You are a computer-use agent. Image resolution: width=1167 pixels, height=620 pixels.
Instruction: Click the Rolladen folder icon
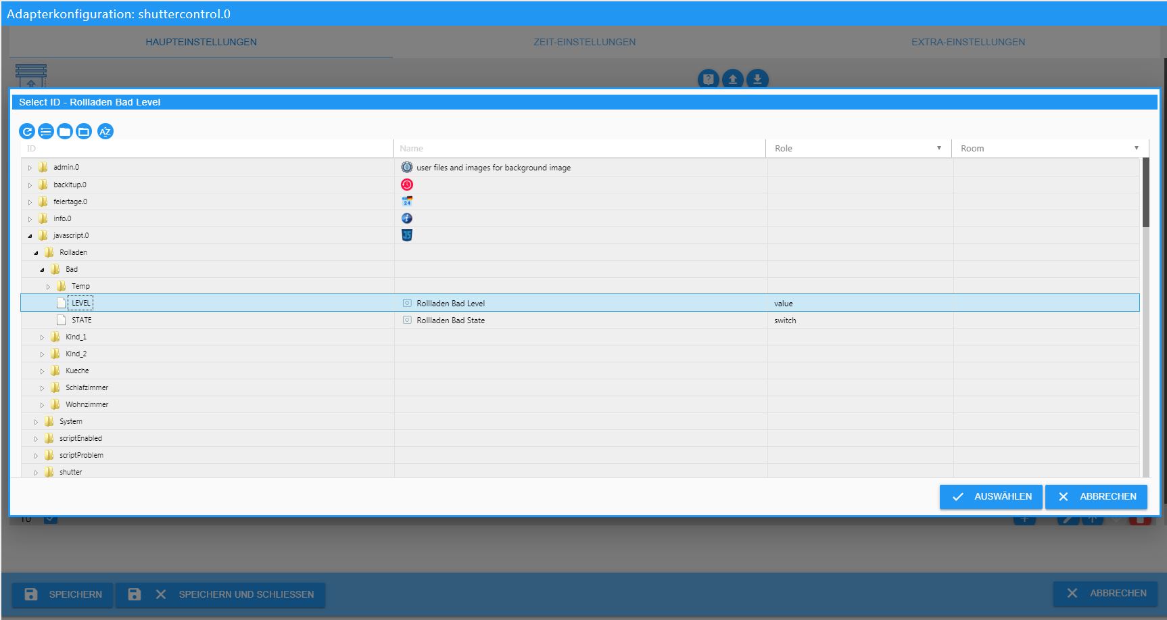tap(49, 252)
